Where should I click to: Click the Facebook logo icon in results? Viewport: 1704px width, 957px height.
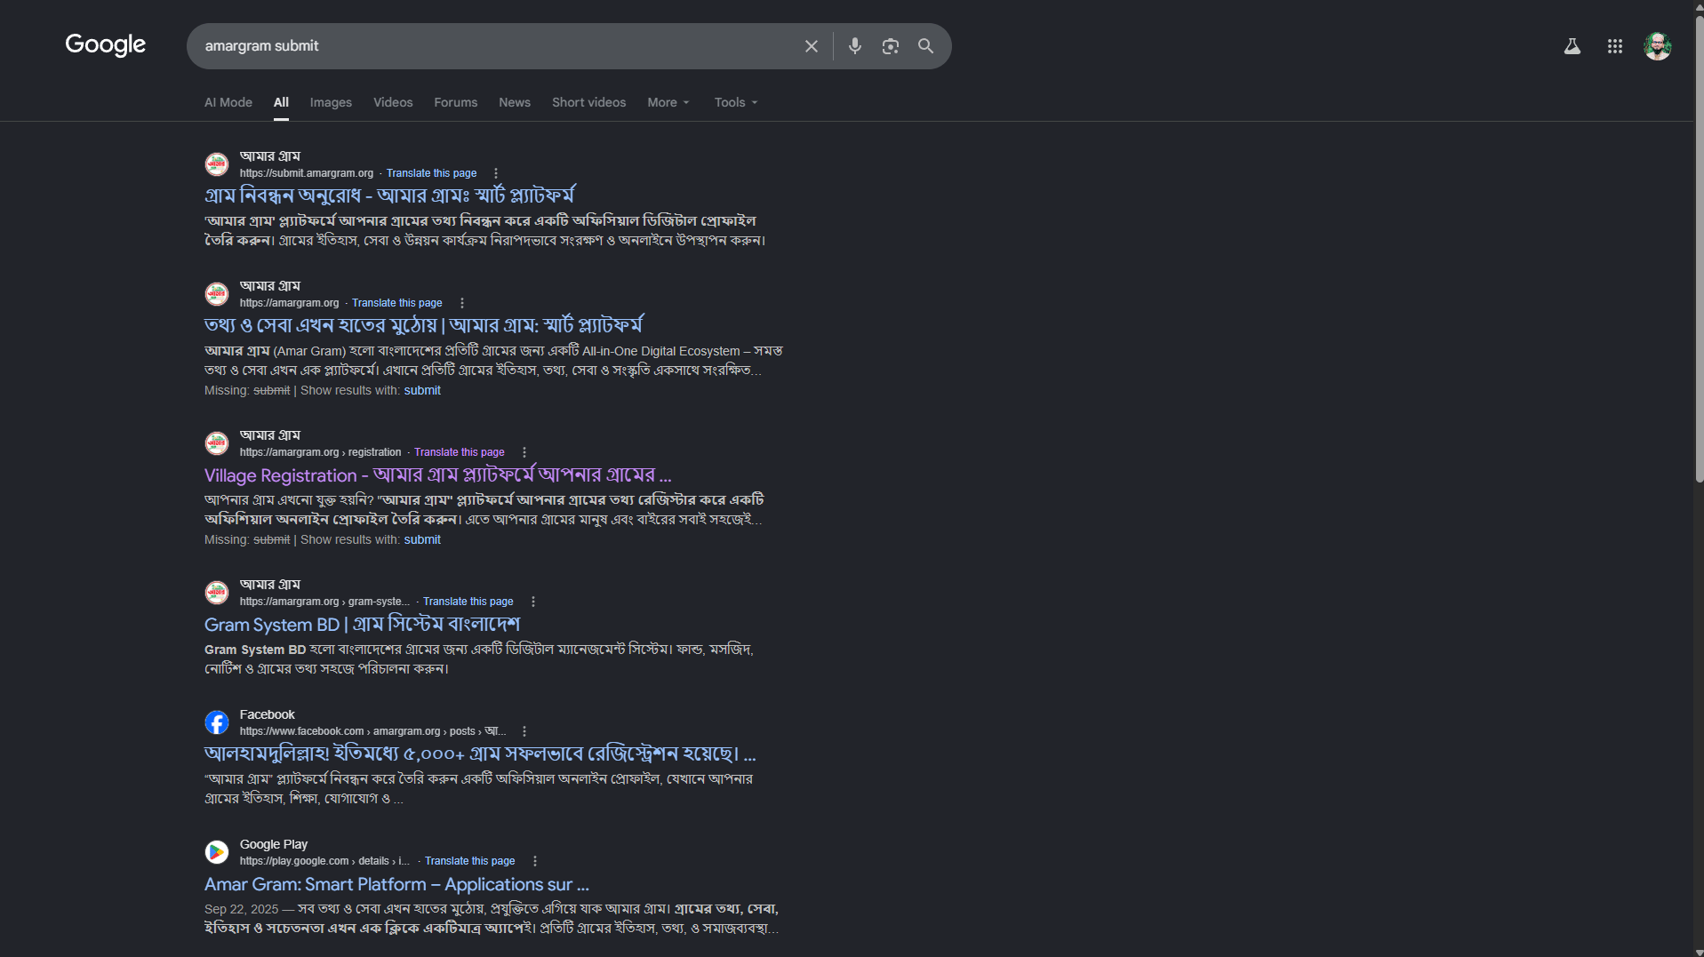point(217,722)
